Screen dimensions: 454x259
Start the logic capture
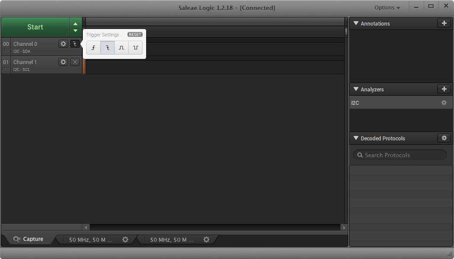[35, 27]
